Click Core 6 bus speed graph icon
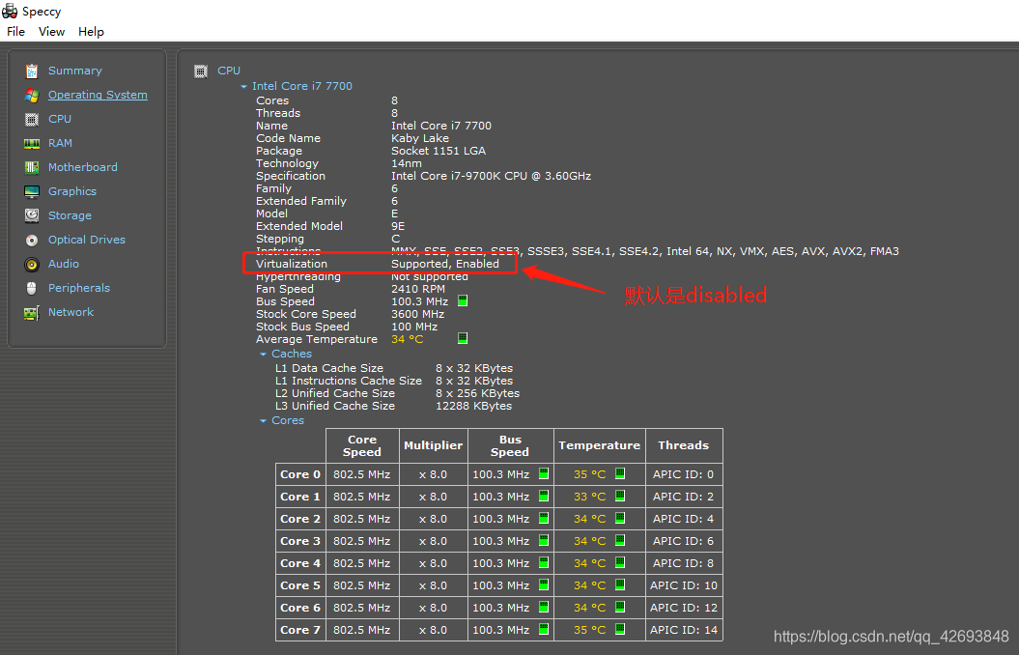1019x655 pixels. click(543, 607)
